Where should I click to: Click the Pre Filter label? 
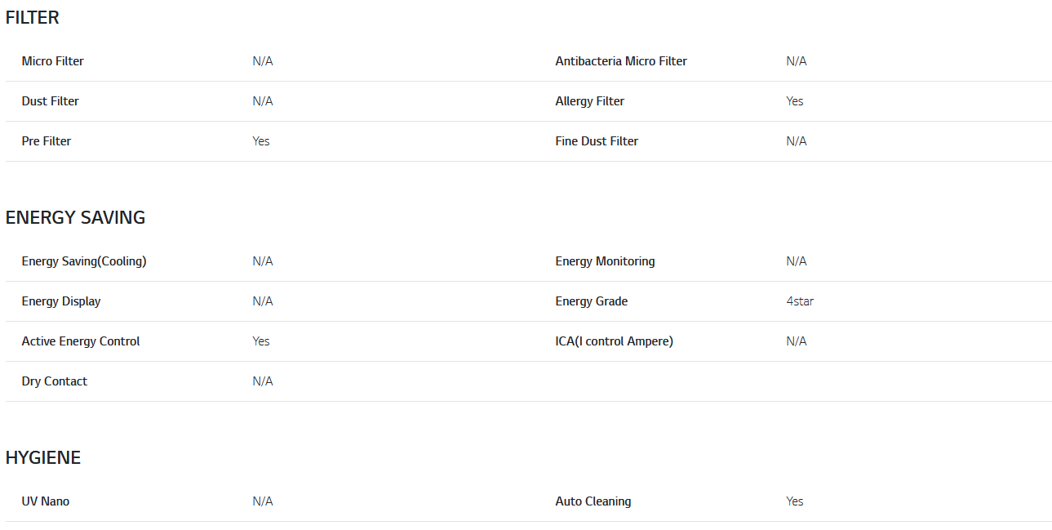[x=47, y=141]
